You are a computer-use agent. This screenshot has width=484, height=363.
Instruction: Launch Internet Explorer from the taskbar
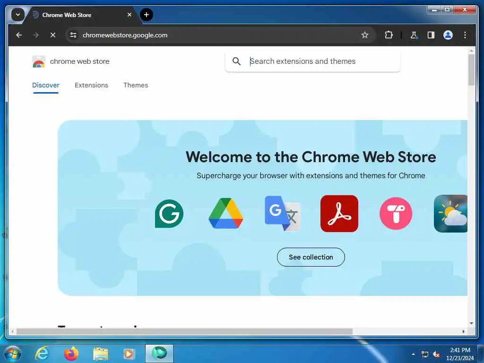click(x=42, y=354)
